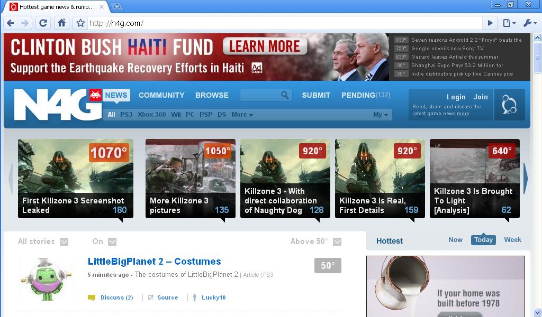Open Discuss (2) link
Image resolution: width=542 pixels, height=317 pixels.
click(x=116, y=297)
